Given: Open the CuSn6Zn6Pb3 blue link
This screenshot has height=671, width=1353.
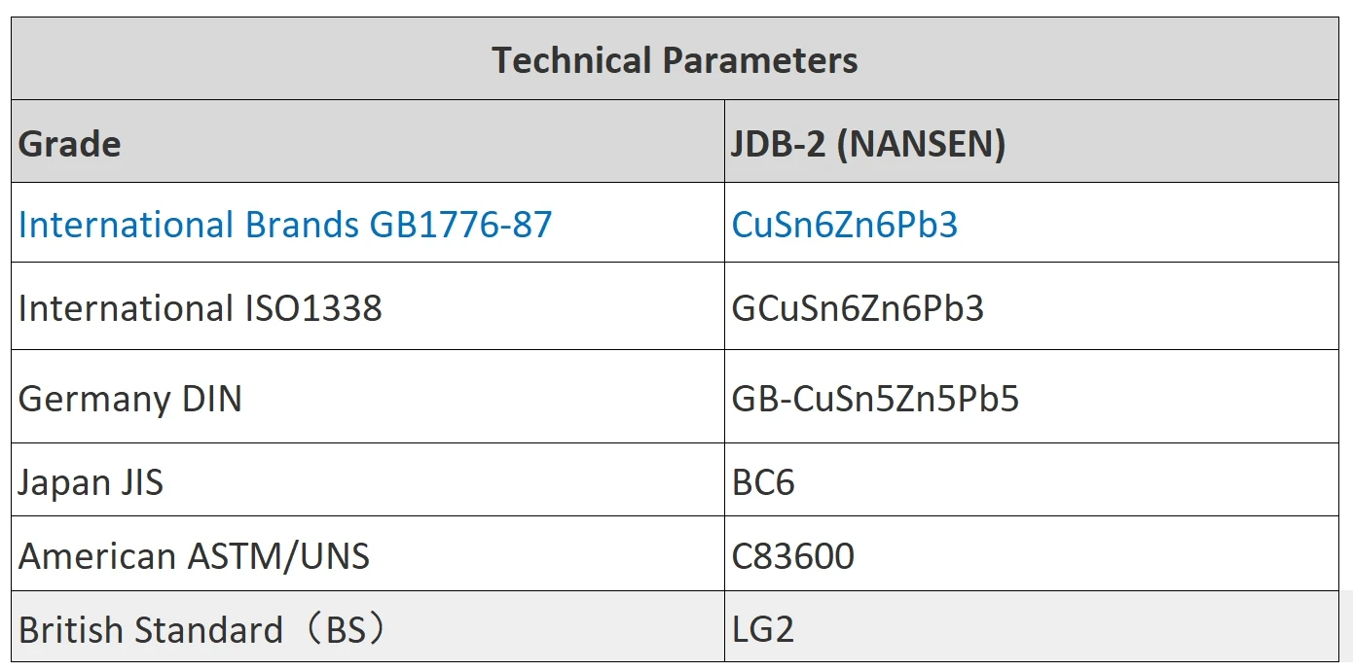Looking at the screenshot, I should 845,225.
